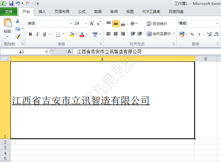The width and height of the screenshot is (221, 162).
Task: Click the Undo arrow icon
Action: 18,3
